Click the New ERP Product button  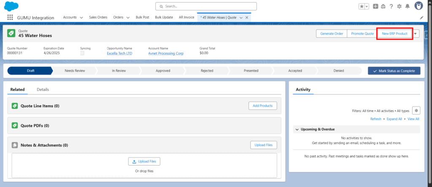coord(394,34)
